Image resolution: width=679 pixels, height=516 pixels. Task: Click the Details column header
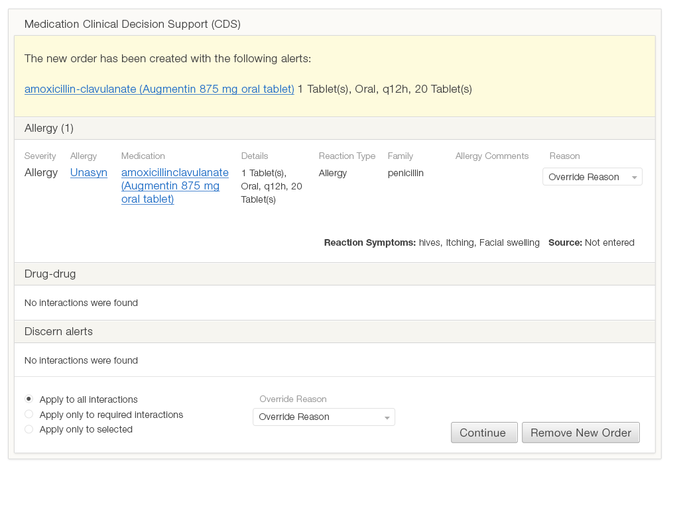pos(255,156)
